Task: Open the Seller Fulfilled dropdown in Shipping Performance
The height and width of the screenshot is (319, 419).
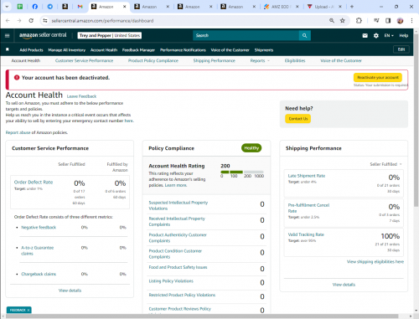Action: pos(386,164)
